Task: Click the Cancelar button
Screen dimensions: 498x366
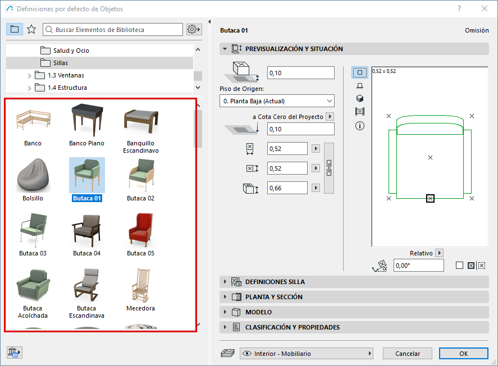Action: click(x=407, y=354)
